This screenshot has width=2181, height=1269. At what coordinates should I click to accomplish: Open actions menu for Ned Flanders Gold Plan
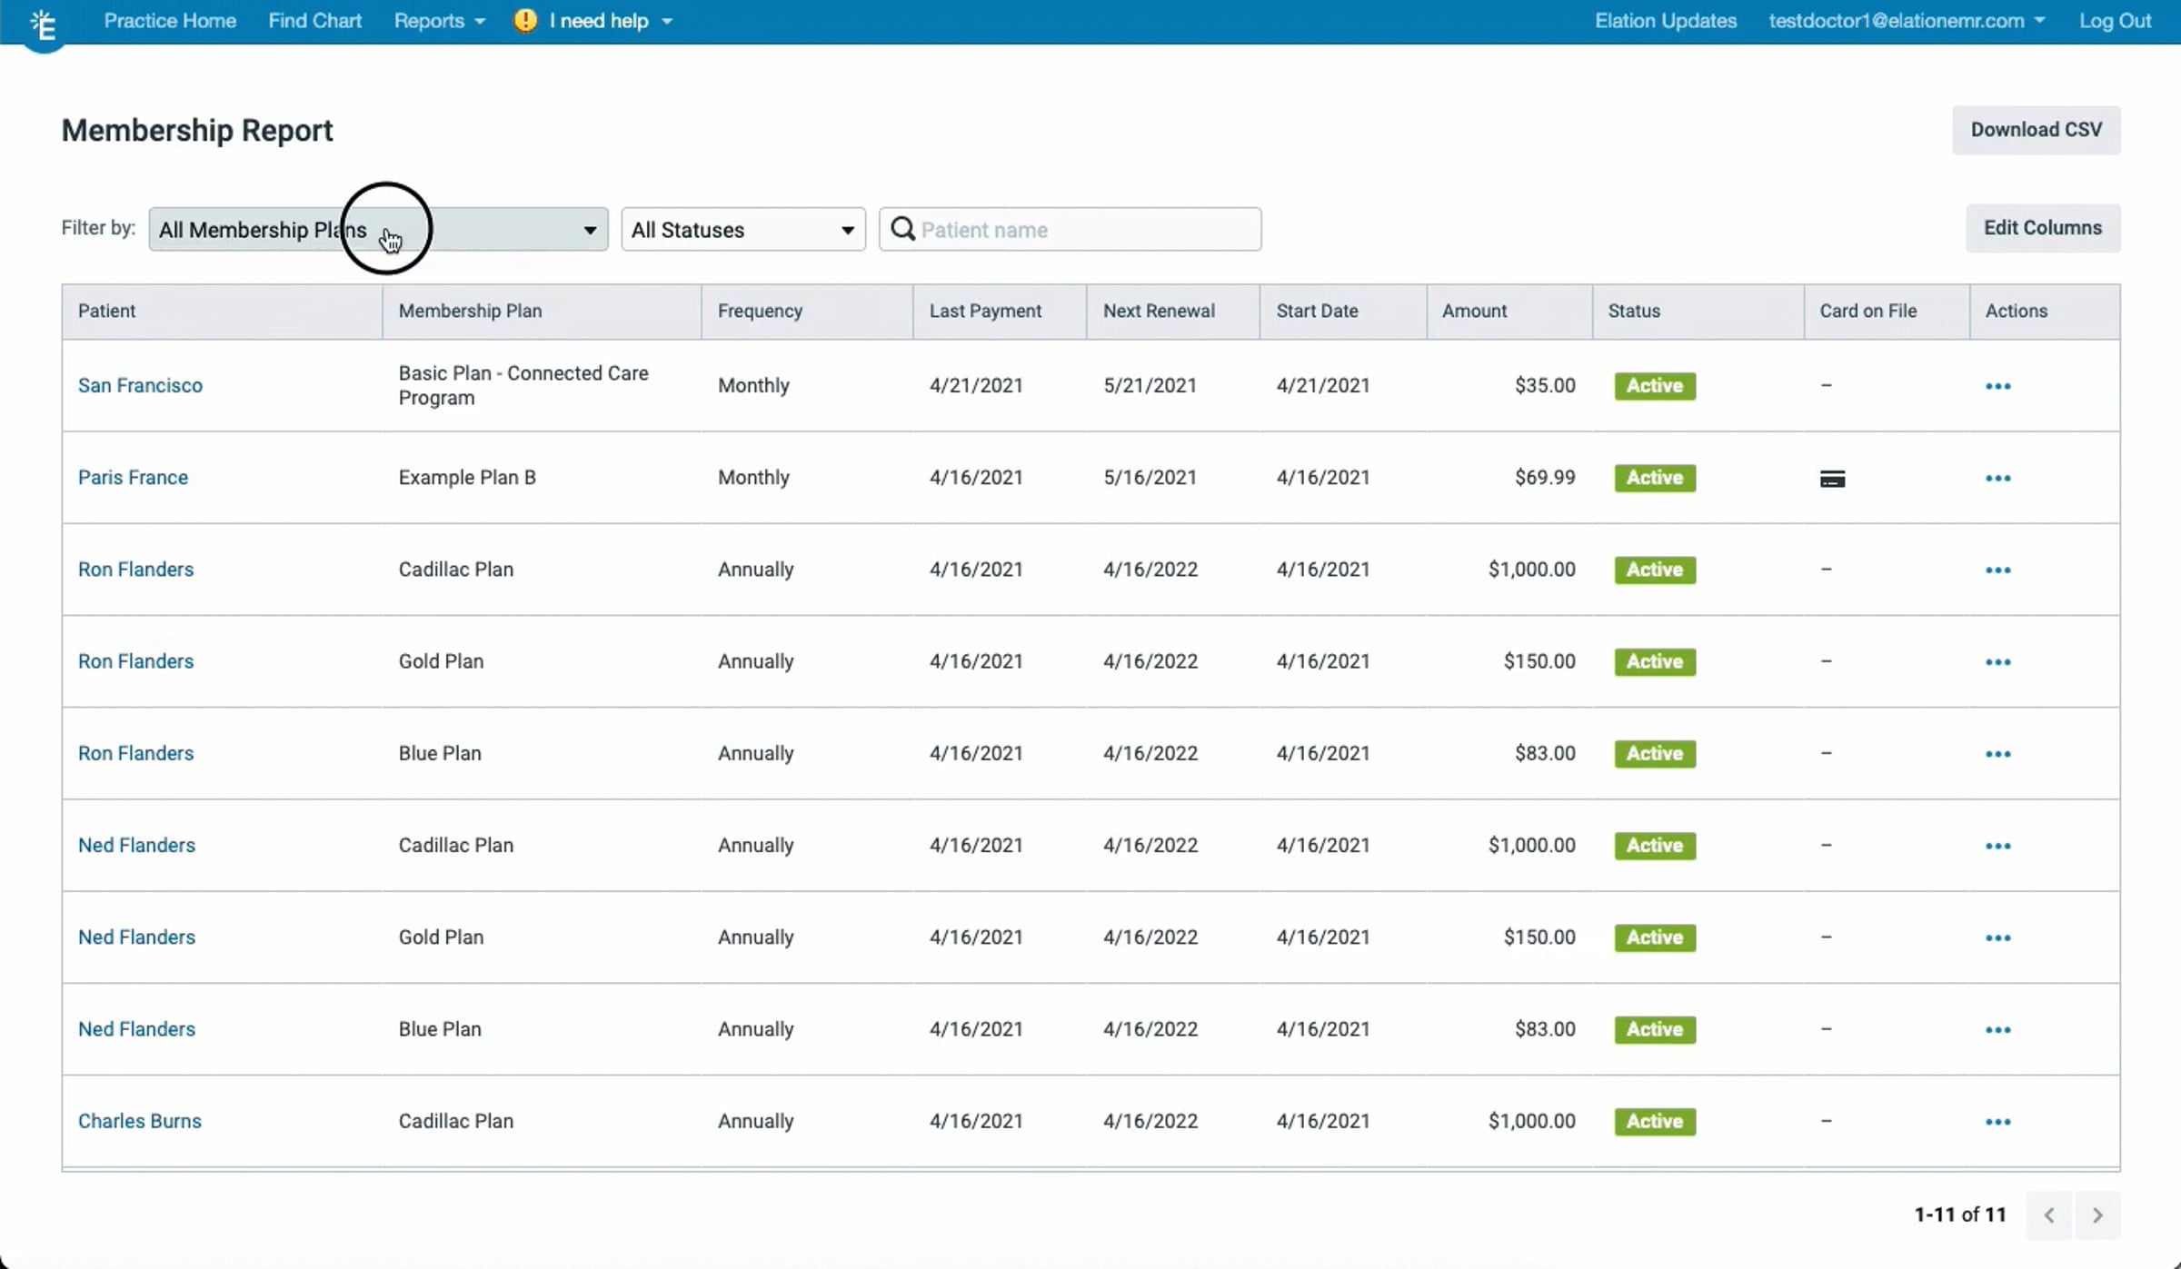click(1997, 937)
